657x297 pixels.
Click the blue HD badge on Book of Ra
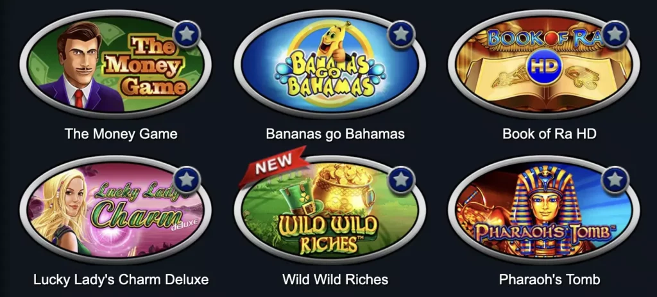click(x=543, y=67)
